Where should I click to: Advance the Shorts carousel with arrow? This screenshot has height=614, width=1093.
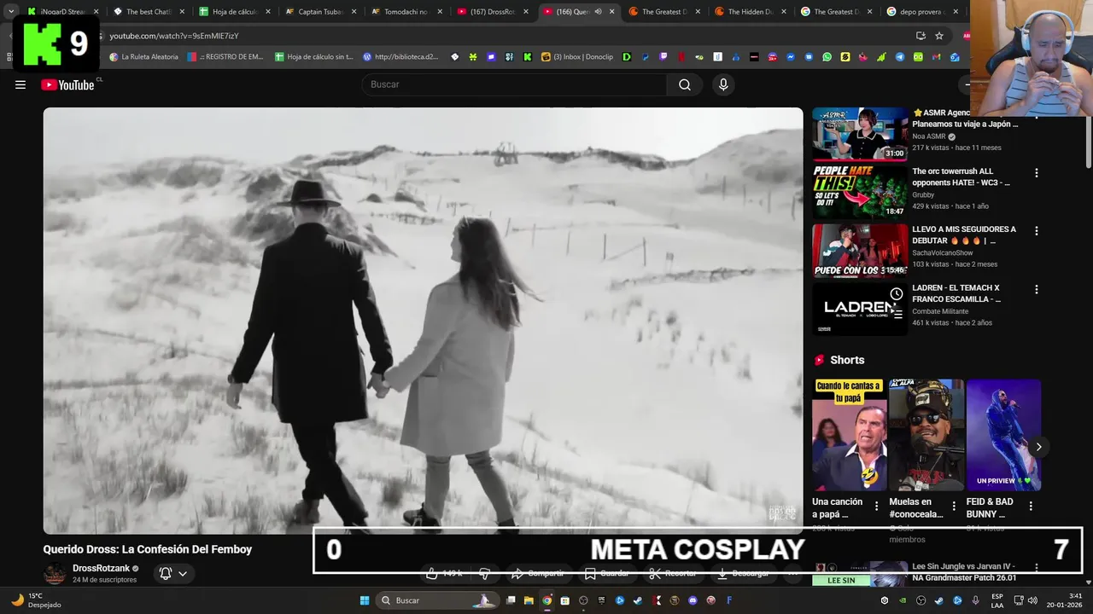click(1038, 447)
